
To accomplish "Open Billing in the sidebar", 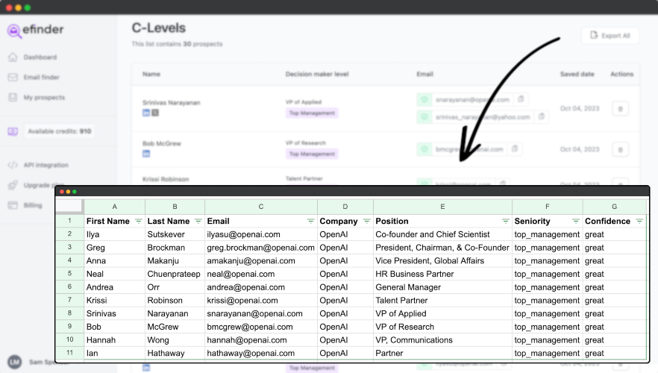I will (x=33, y=205).
